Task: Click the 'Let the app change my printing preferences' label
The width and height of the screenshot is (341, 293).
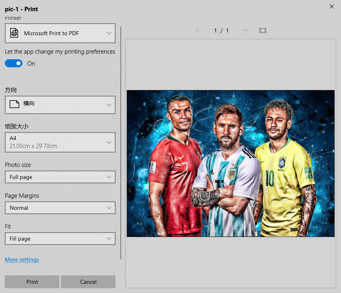Action: click(x=60, y=52)
